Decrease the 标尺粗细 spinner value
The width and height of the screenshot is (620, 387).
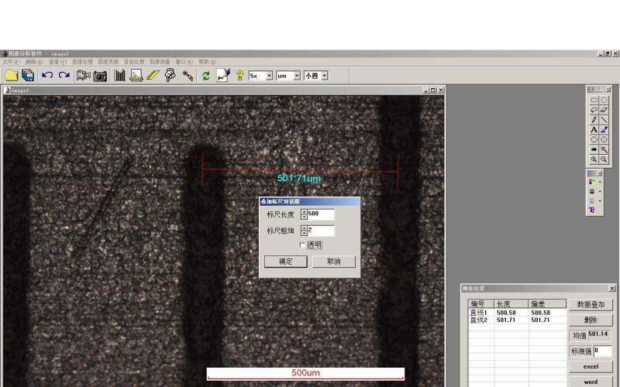(x=304, y=234)
